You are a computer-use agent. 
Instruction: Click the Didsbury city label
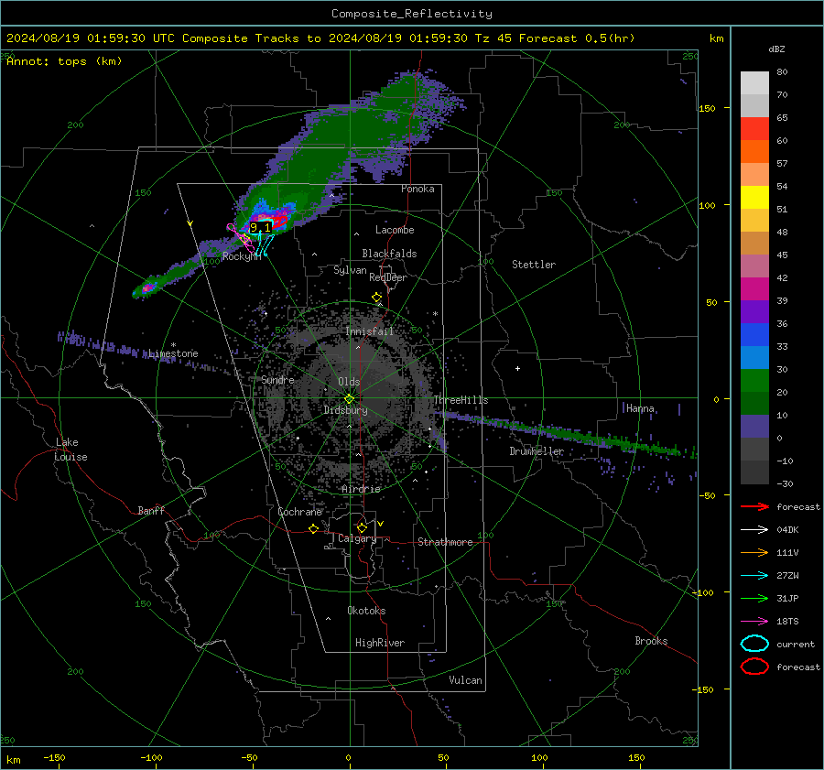(x=346, y=410)
